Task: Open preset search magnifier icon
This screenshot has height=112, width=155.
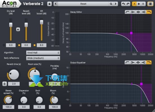Action: 111,4
